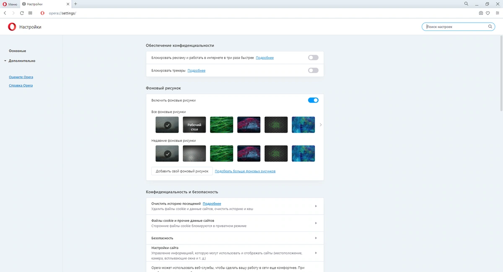Click Добавить свой фоновый рисунок button

[x=182, y=171]
